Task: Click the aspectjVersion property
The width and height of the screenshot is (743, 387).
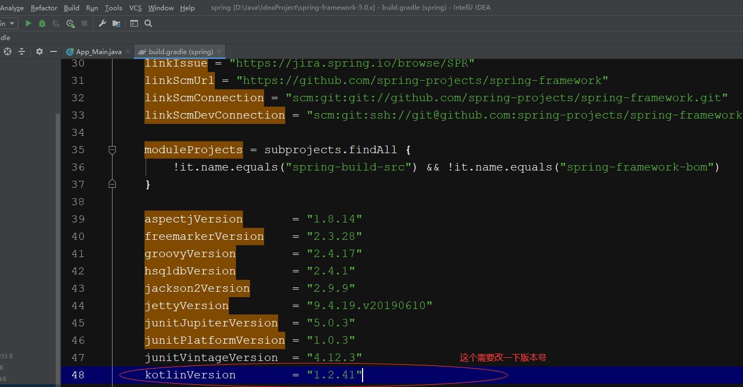Action: pyautogui.click(x=194, y=219)
